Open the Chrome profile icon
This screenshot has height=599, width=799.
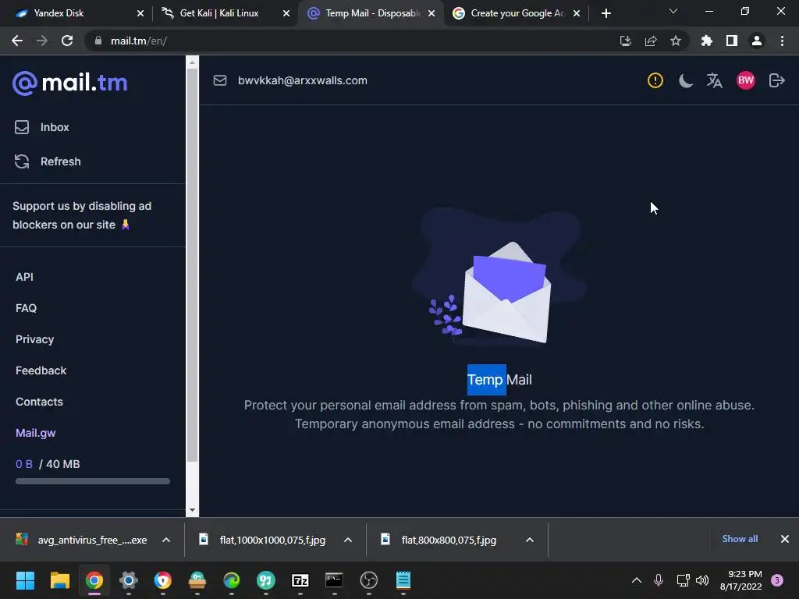tap(757, 41)
